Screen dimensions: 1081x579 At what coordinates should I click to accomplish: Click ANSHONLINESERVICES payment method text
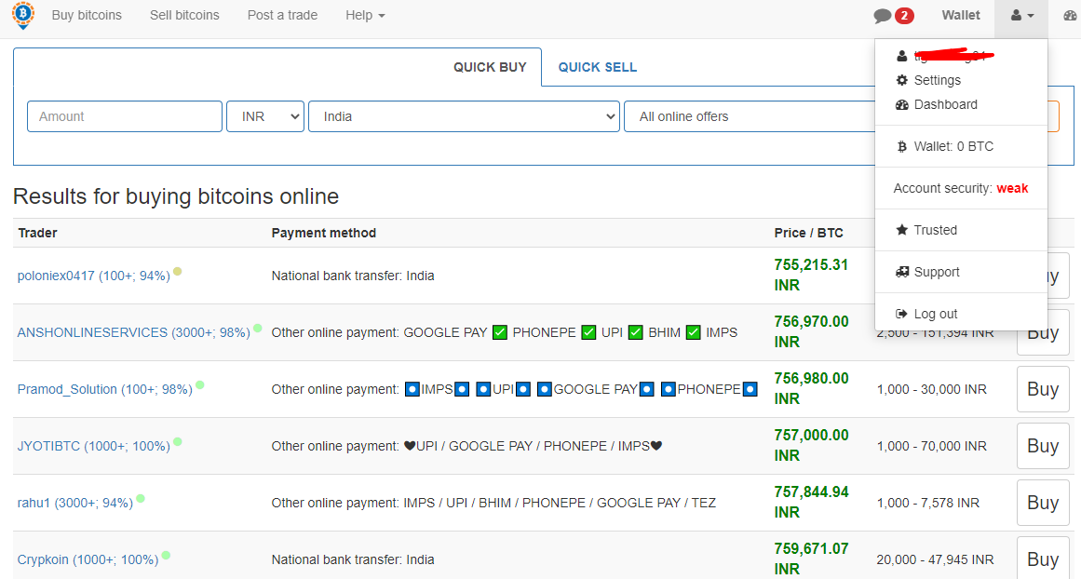tap(505, 332)
